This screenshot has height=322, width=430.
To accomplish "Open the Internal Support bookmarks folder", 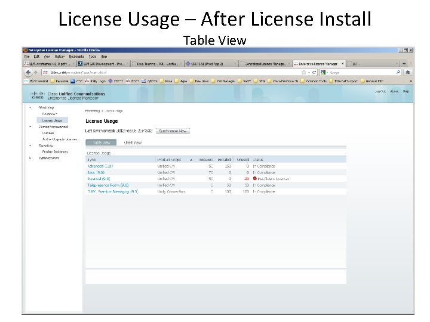I will click(343, 81).
